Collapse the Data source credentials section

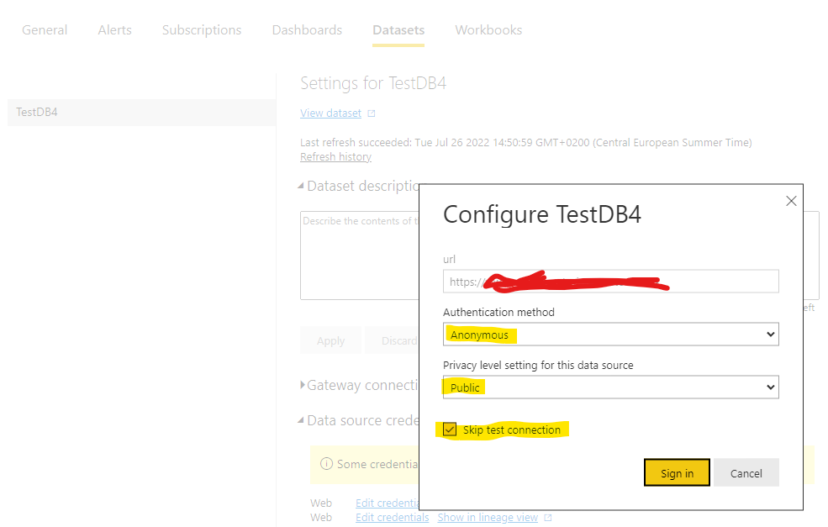302,420
